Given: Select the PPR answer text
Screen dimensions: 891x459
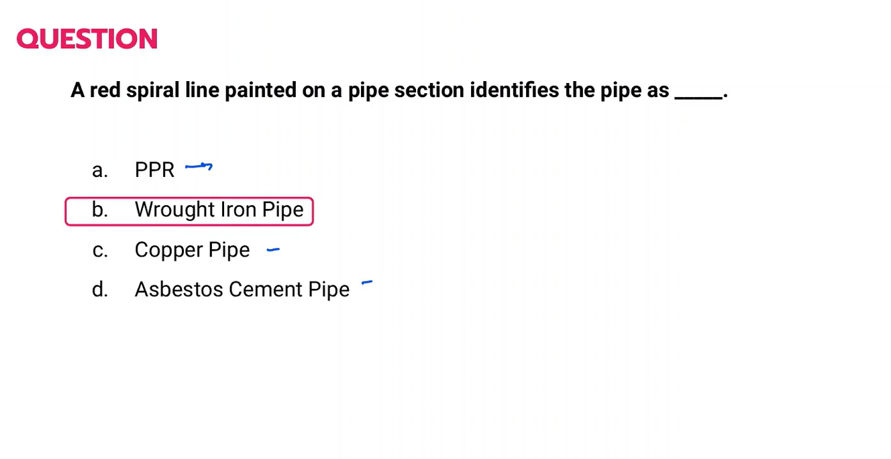Looking at the screenshot, I should (154, 170).
